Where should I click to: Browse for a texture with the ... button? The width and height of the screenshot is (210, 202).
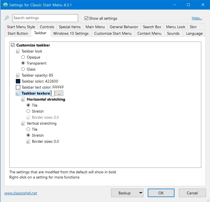(x=59, y=93)
